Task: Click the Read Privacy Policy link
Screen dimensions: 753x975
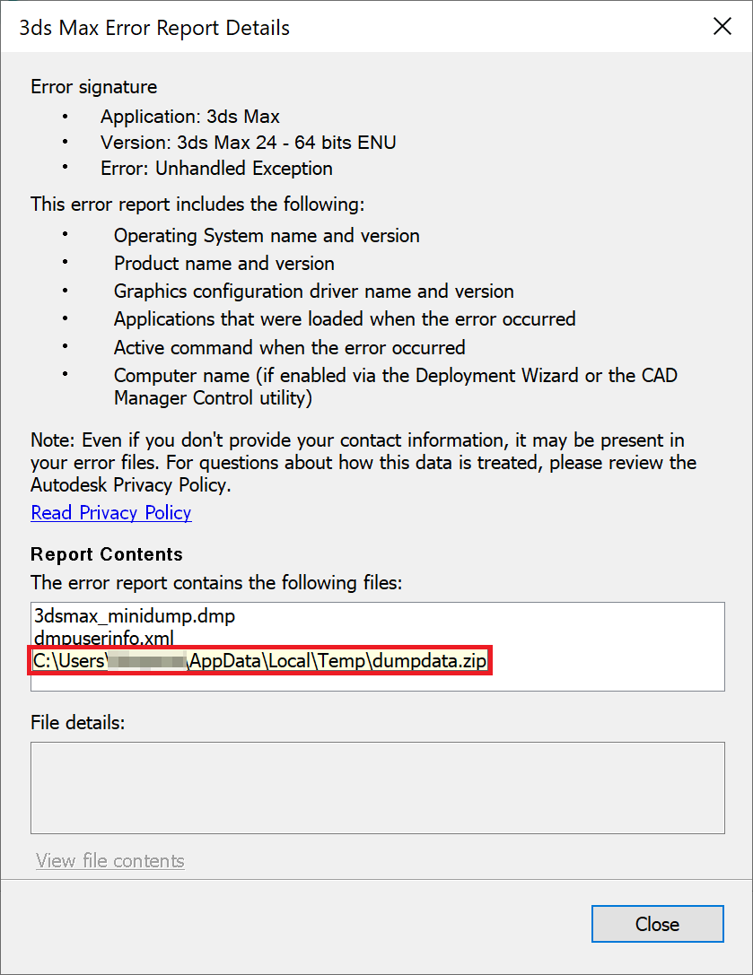Action: coord(110,513)
